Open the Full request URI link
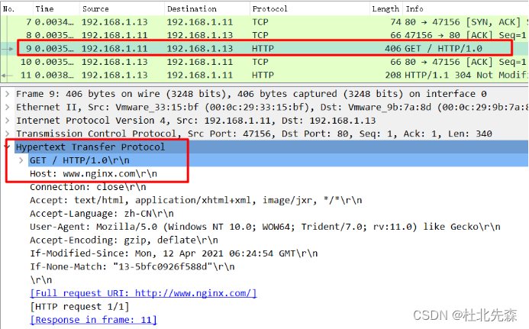Image resolution: width=529 pixels, height=329 pixels. (x=144, y=293)
